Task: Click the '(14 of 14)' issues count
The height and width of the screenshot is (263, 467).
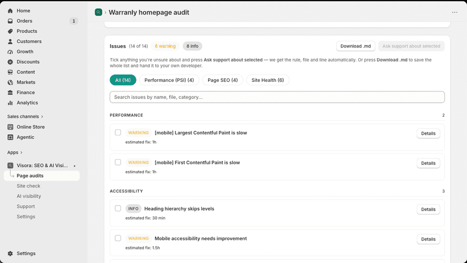Action: (139, 46)
